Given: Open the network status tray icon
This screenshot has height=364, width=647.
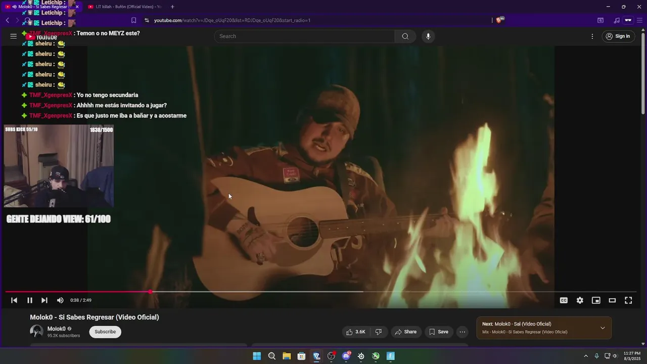Looking at the screenshot, I should tap(607, 356).
